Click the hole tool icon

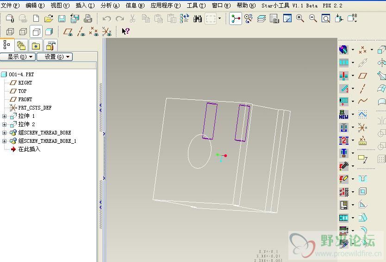point(362,179)
